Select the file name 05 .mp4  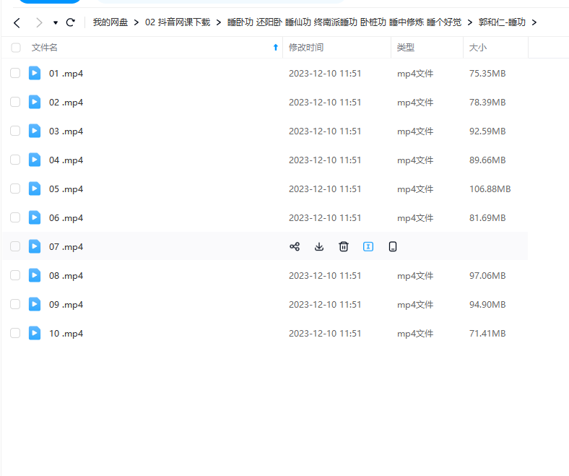[x=66, y=189]
